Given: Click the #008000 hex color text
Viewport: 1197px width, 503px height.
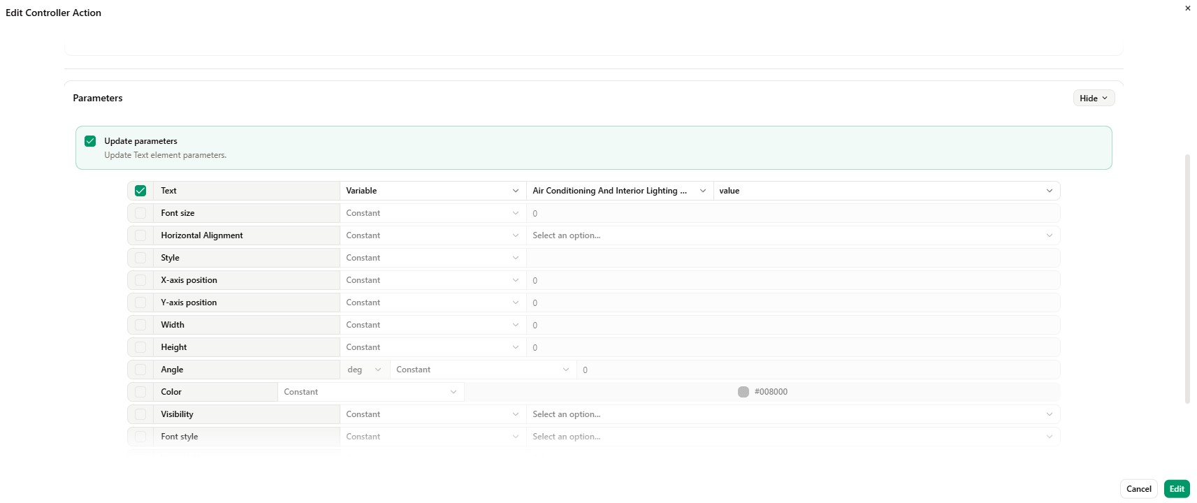Looking at the screenshot, I should [771, 392].
